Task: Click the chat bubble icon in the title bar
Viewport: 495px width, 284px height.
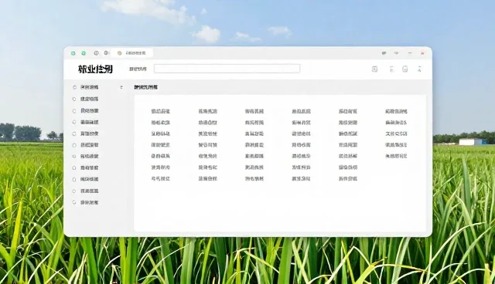Action: [x=384, y=53]
